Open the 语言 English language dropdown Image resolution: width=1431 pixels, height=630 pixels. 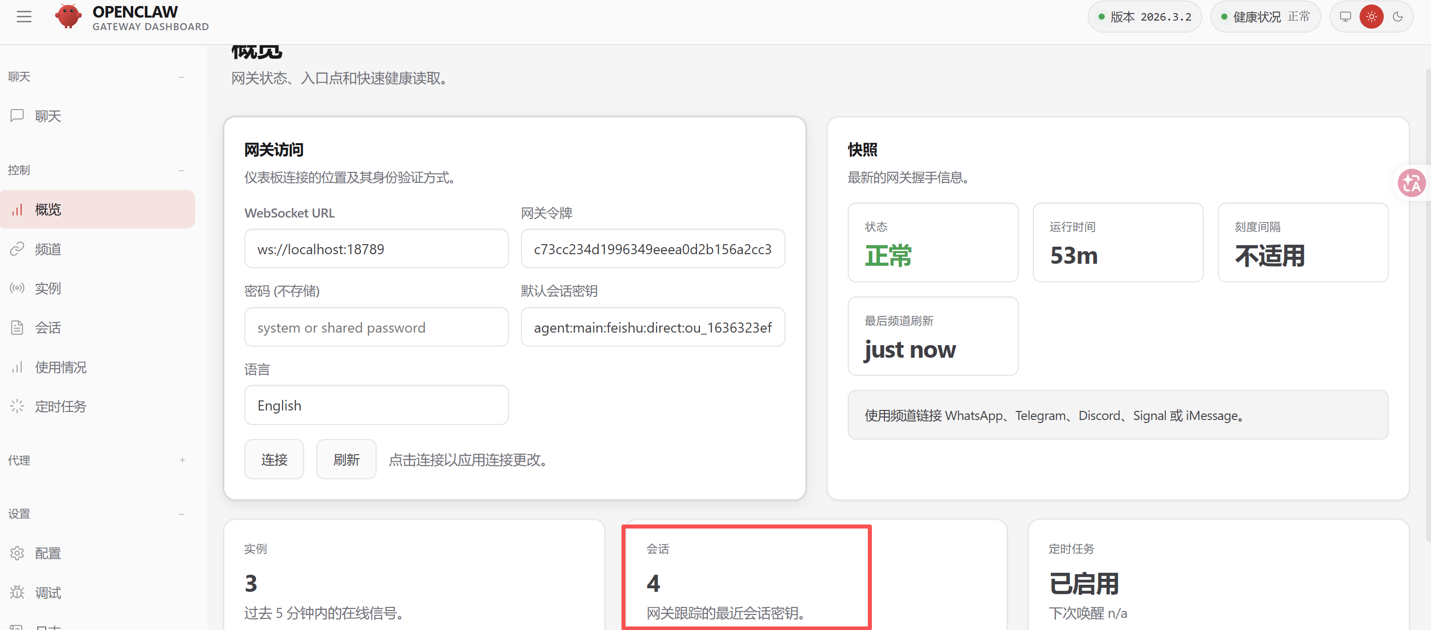pos(376,405)
